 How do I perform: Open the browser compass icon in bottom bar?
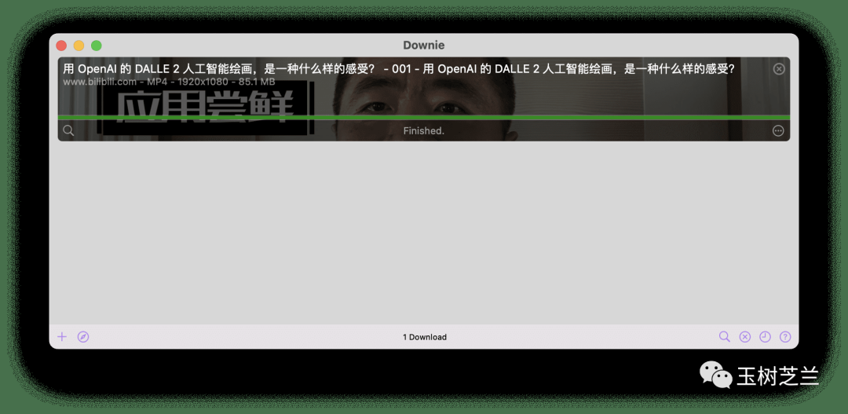click(82, 336)
